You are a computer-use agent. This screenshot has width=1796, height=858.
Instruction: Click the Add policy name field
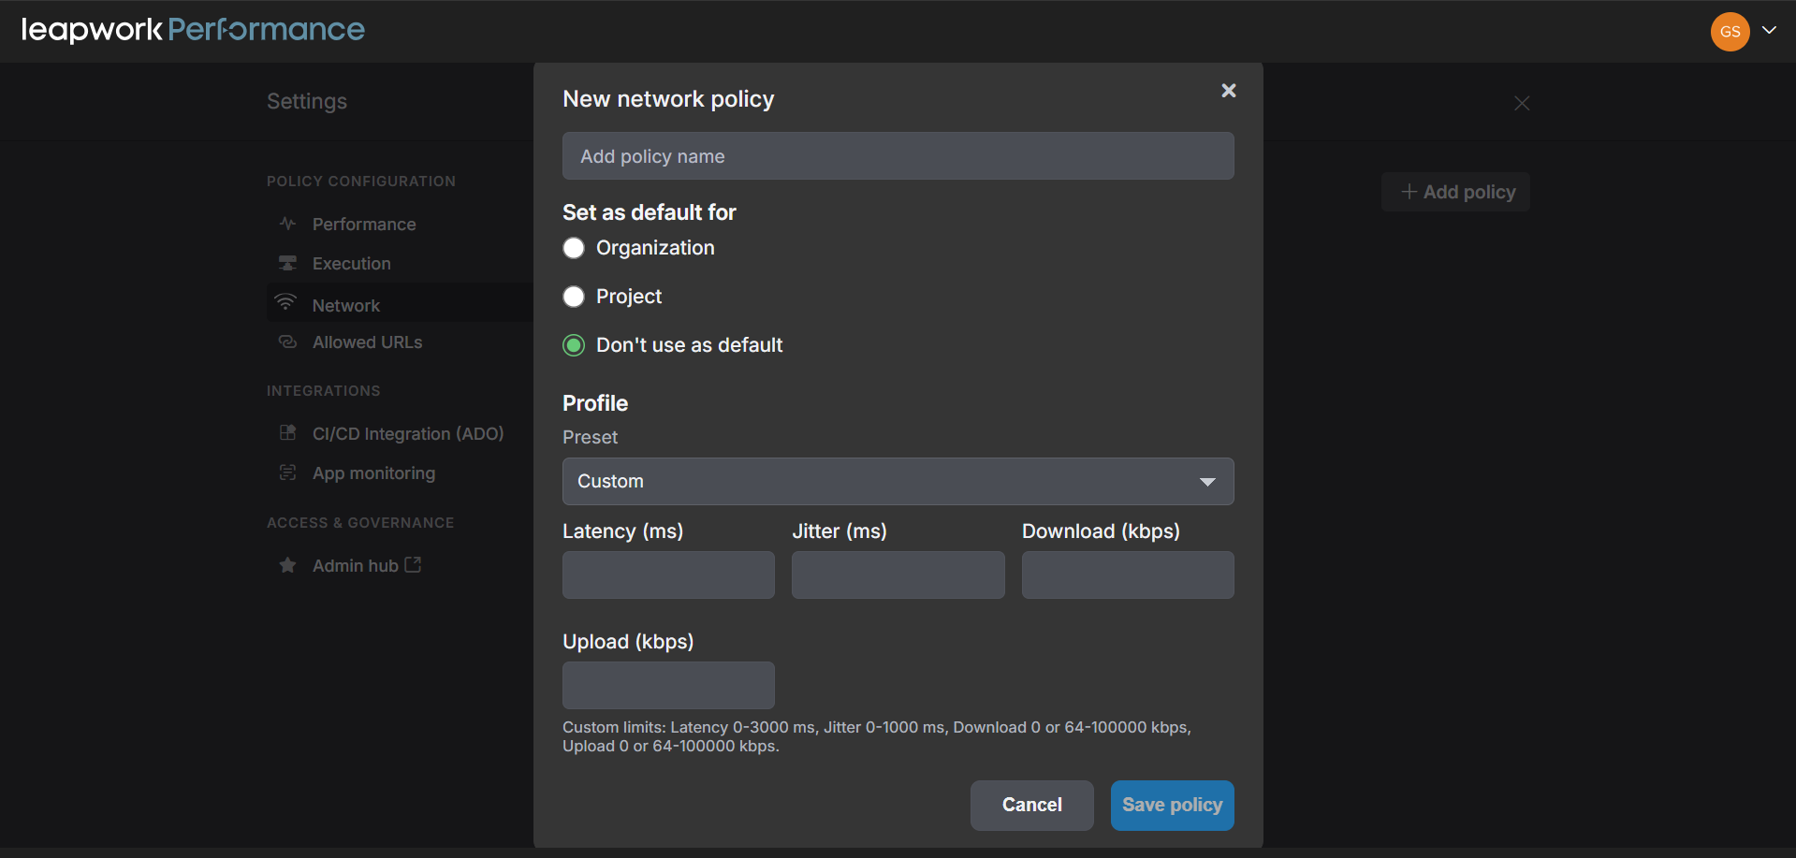pyautogui.click(x=898, y=155)
